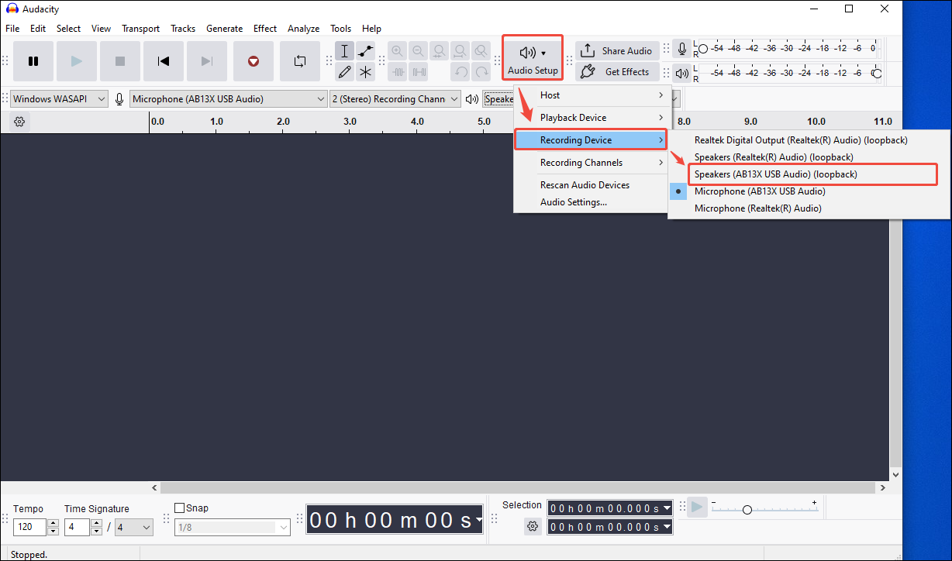
Task: Click the Zoom In magnifier icon
Action: point(398,51)
